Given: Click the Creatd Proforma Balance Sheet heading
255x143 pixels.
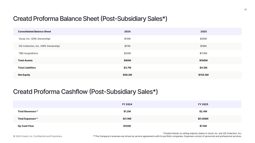Looking at the screenshot, I should (90, 19).
